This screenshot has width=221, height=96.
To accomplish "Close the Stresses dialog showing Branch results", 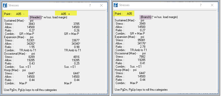I will [212, 5].
